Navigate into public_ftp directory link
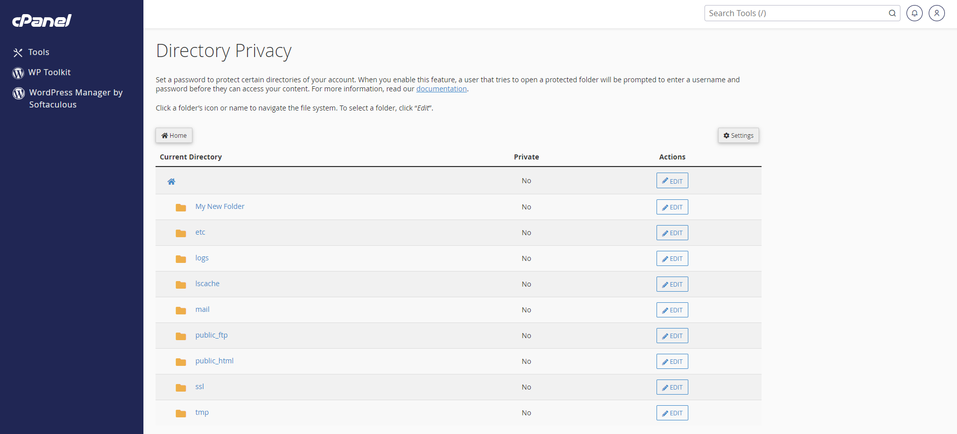This screenshot has height=434, width=957. (x=212, y=335)
